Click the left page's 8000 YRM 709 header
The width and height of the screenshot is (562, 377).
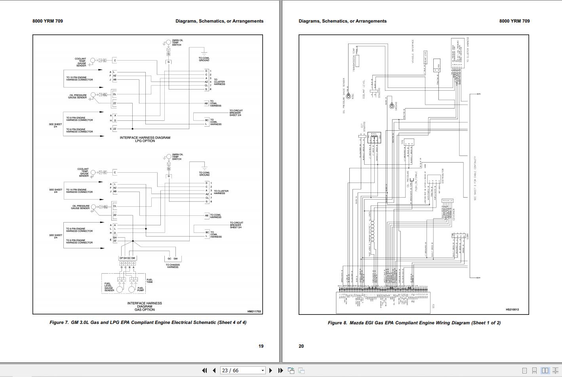[x=48, y=21]
